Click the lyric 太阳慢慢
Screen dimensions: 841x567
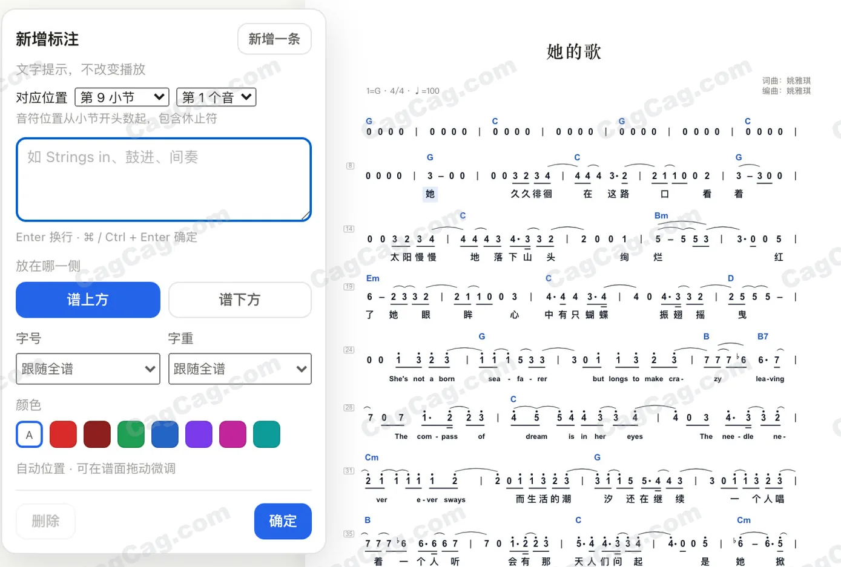click(x=413, y=257)
